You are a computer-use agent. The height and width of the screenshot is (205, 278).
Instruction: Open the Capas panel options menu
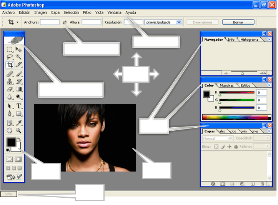coord(269,131)
